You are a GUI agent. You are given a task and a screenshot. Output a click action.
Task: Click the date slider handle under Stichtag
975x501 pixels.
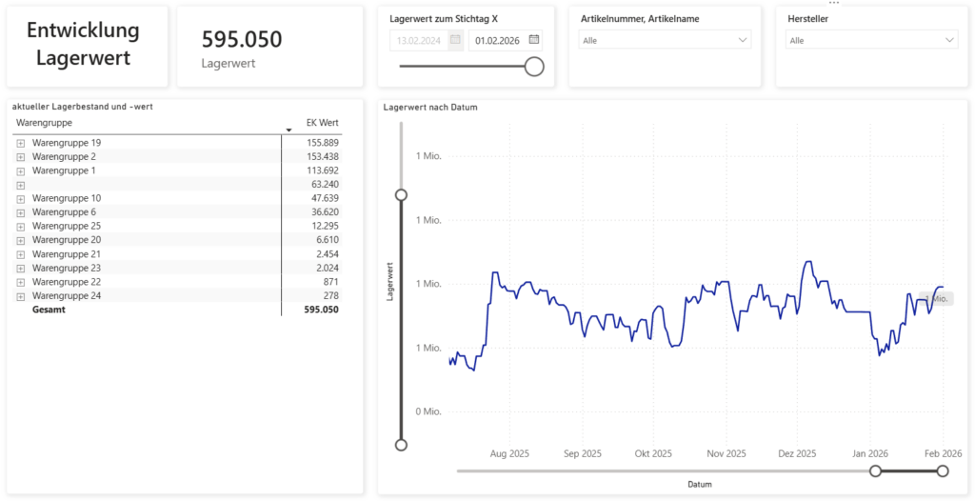tap(534, 66)
